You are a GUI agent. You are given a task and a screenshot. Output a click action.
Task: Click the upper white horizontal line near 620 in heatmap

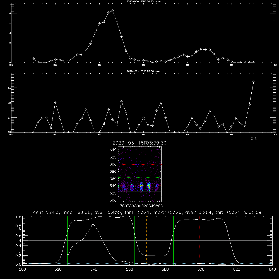tap(140, 157)
